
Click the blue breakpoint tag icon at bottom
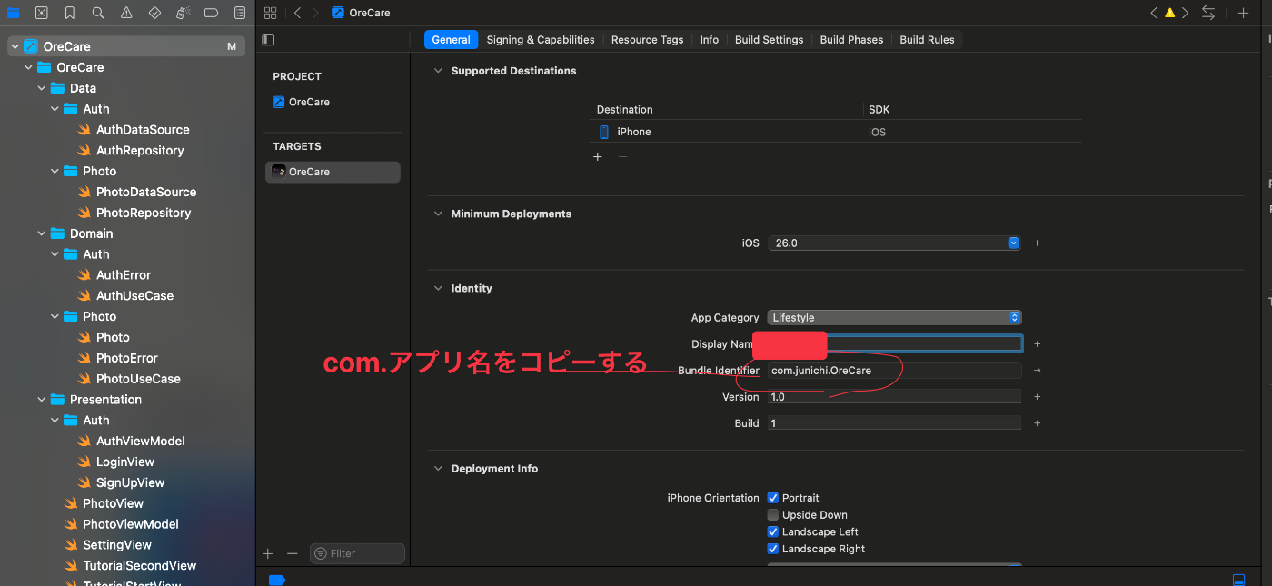277,580
